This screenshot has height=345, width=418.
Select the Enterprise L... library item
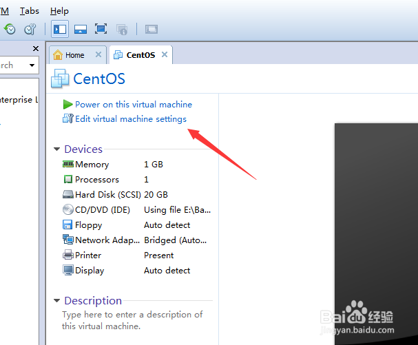19,100
